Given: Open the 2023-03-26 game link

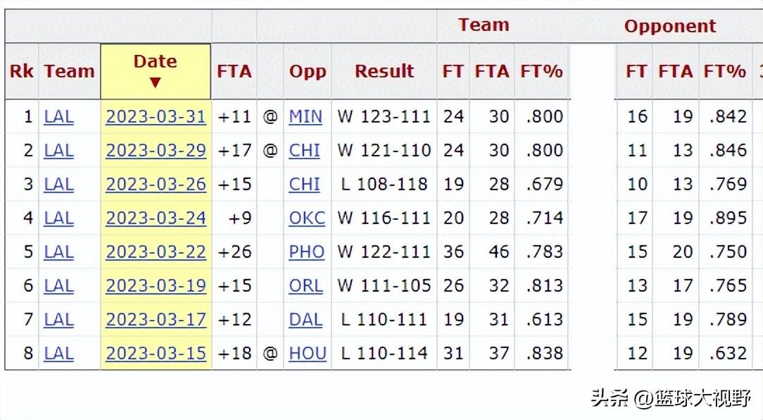Looking at the screenshot, I should click(156, 184).
